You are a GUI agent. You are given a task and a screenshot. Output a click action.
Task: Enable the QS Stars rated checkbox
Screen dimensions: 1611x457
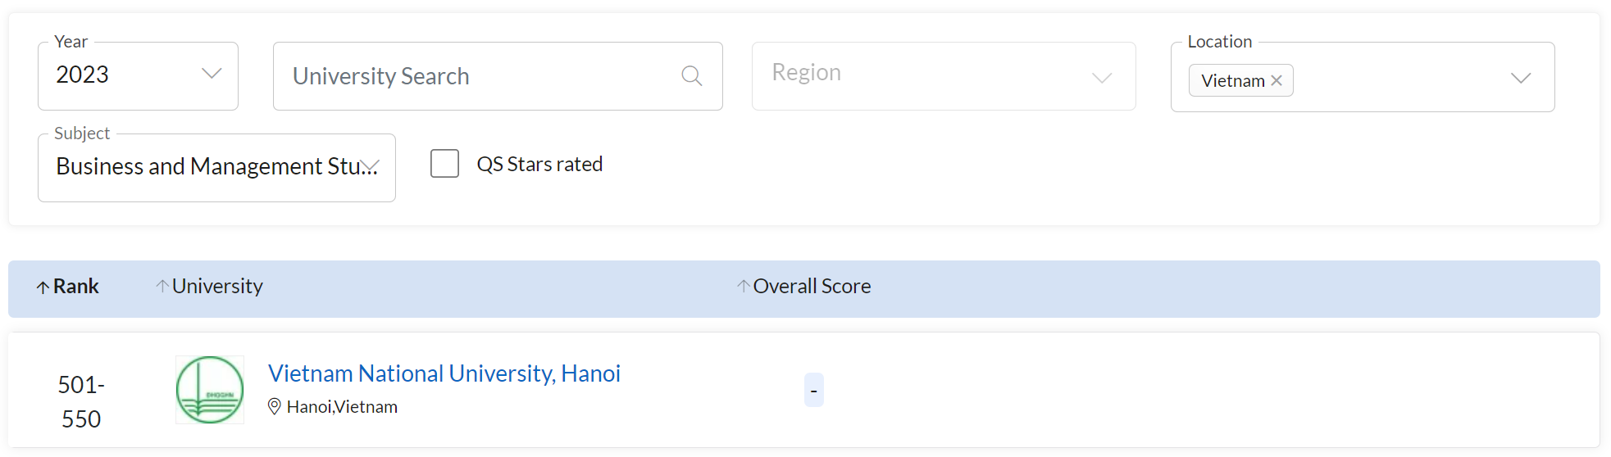[x=444, y=163]
